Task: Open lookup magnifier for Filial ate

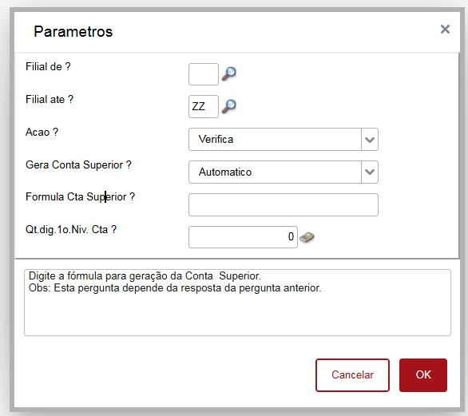Action: [229, 106]
